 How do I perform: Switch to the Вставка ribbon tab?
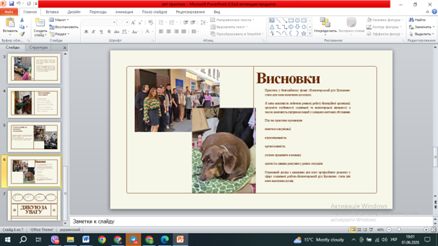pyautogui.click(x=52, y=12)
